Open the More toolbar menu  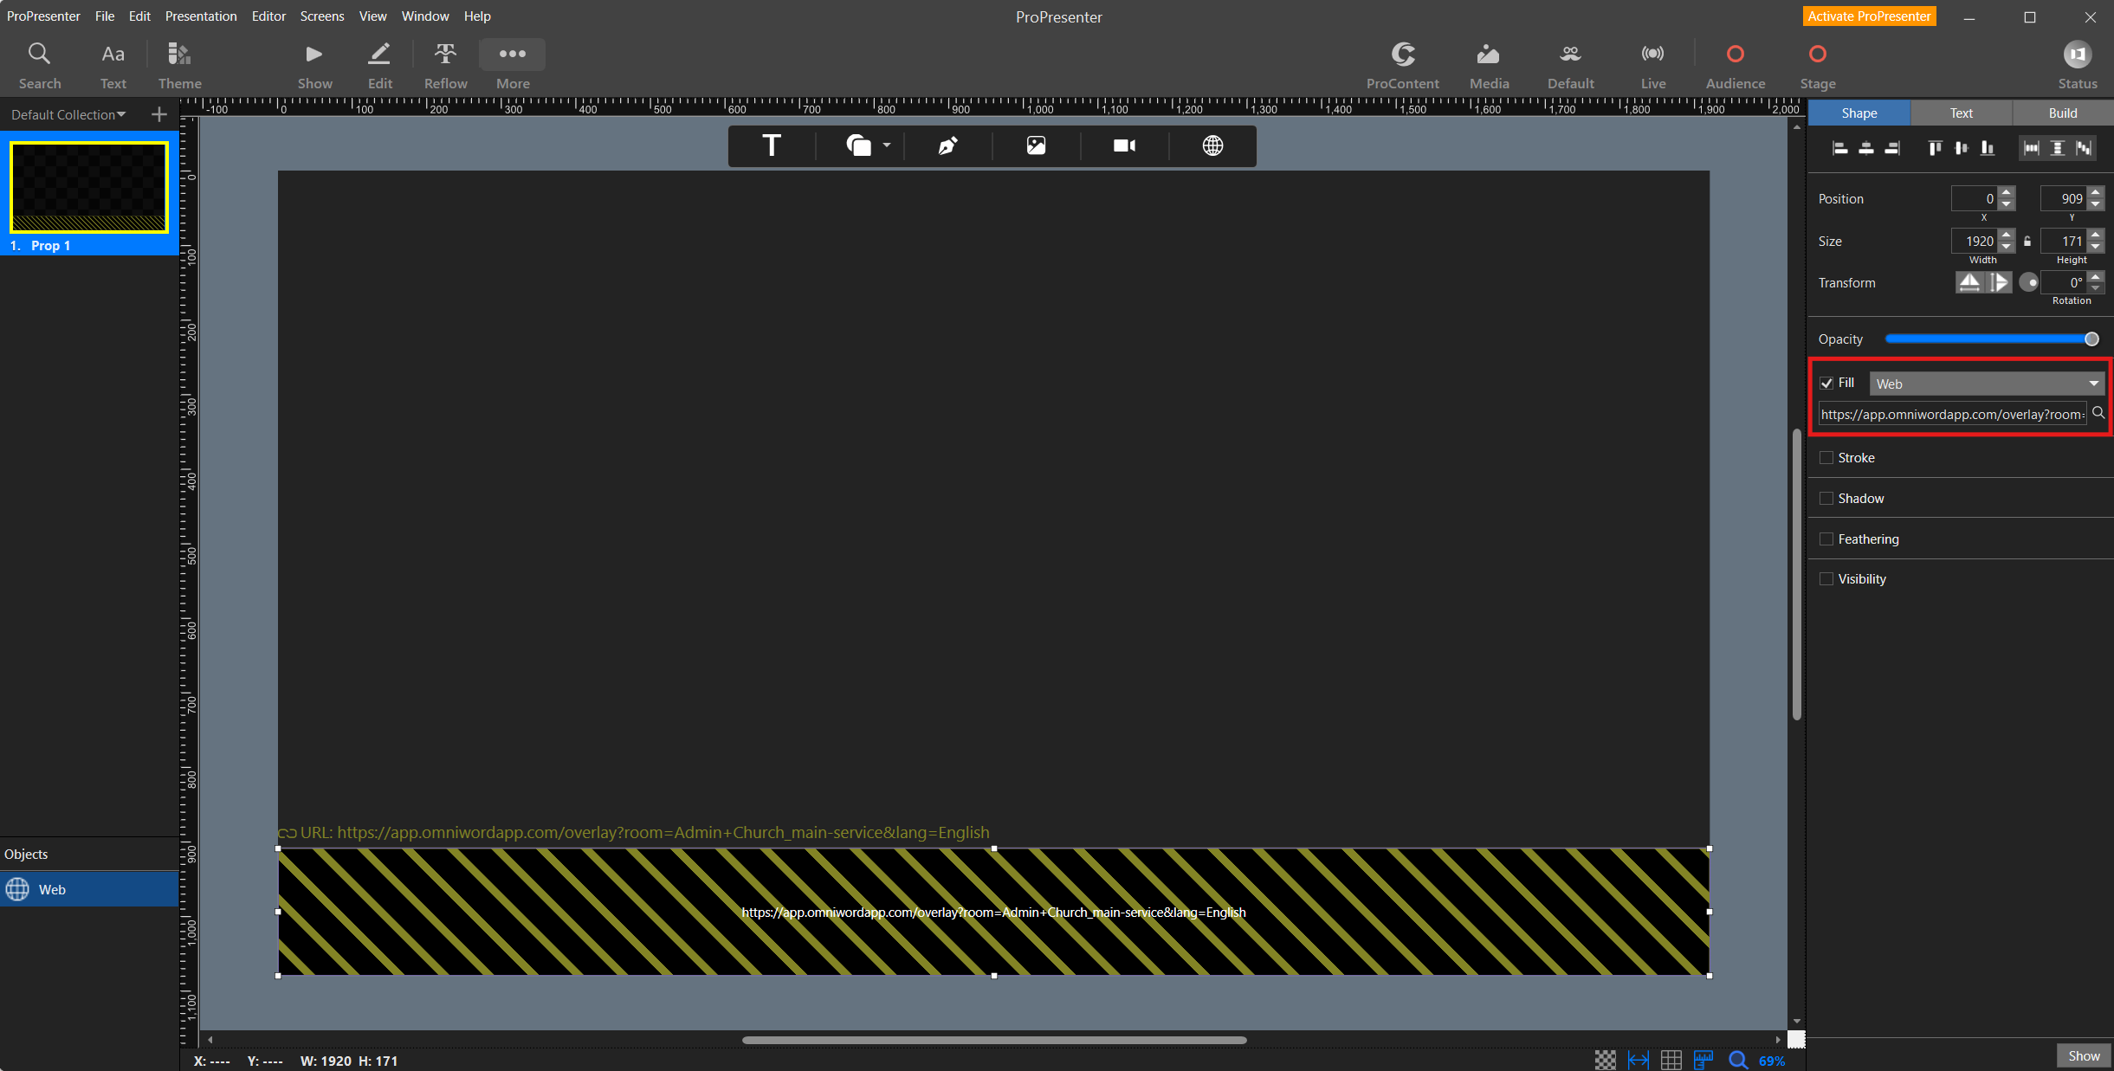[x=513, y=65]
